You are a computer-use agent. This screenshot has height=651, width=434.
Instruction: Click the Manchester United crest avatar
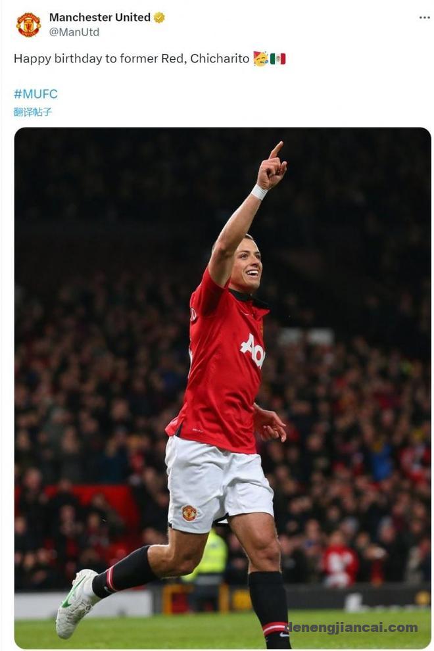28,24
